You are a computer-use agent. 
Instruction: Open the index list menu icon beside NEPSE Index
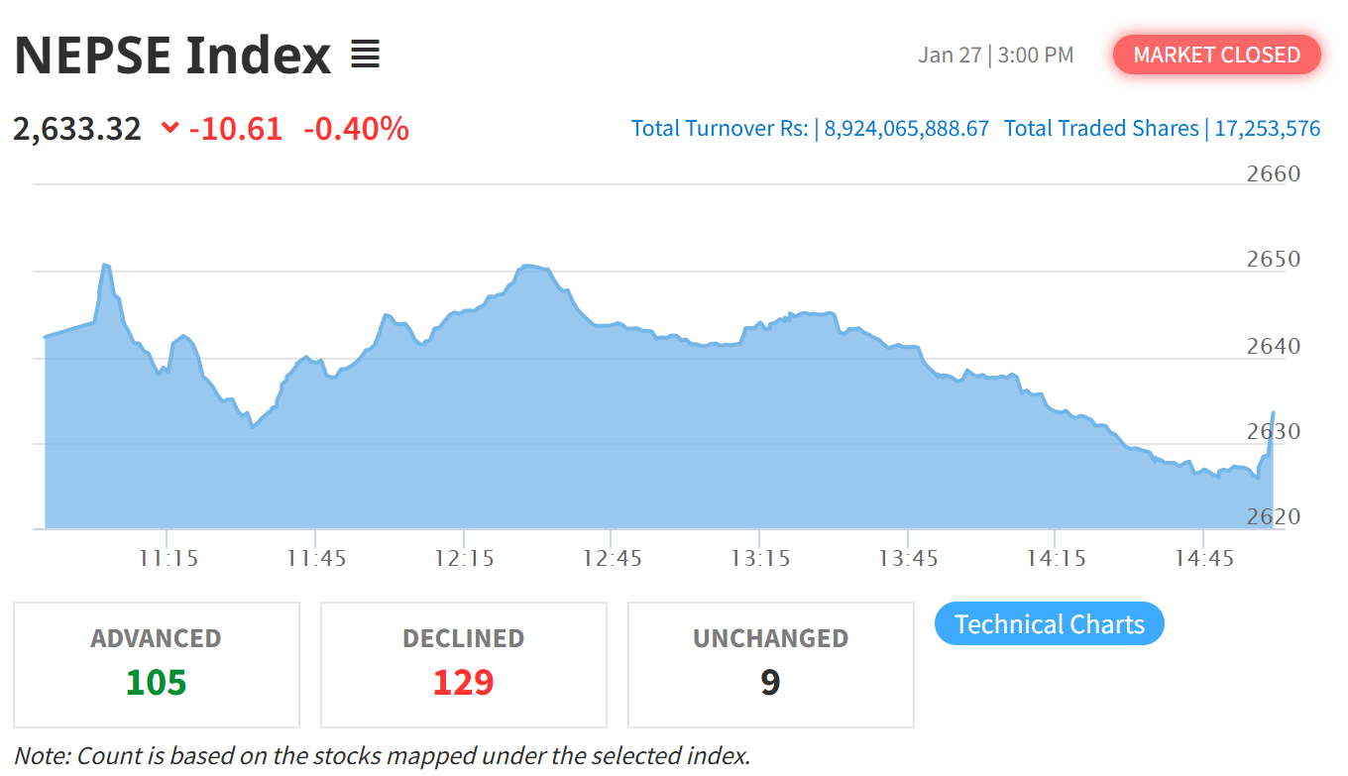365,55
